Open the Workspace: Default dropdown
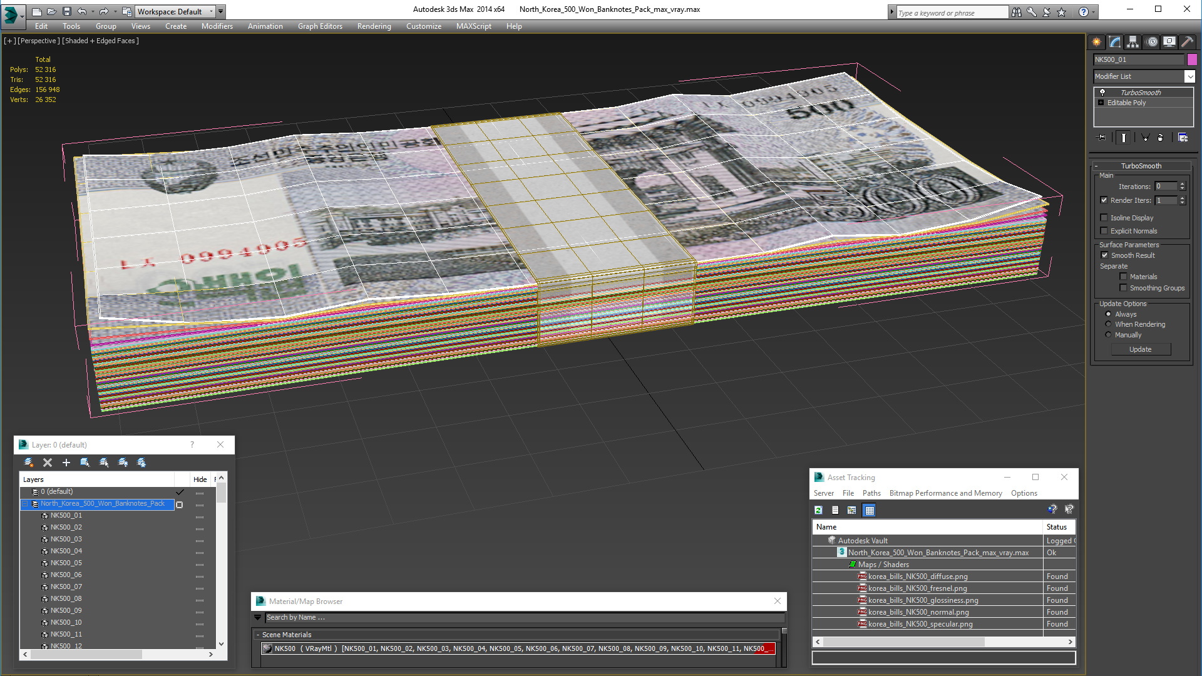 click(175, 11)
